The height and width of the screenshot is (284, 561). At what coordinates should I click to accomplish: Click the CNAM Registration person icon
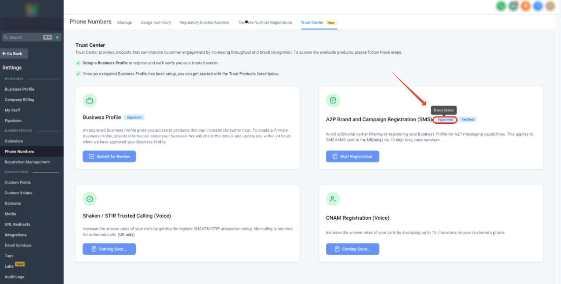coord(333,199)
